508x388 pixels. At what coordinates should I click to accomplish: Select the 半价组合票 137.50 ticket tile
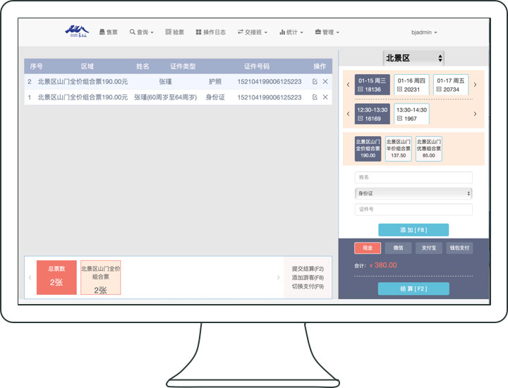click(x=399, y=148)
